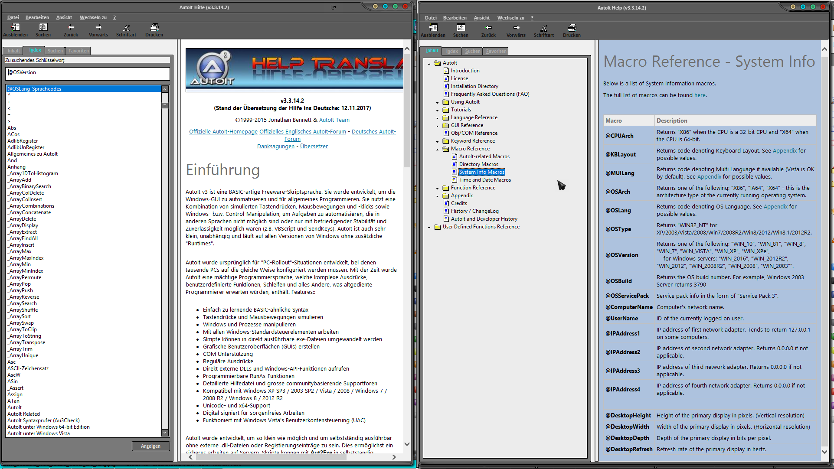Click Ausblenden icon in left help window
The height and width of the screenshot is (469, 834).
15,28
